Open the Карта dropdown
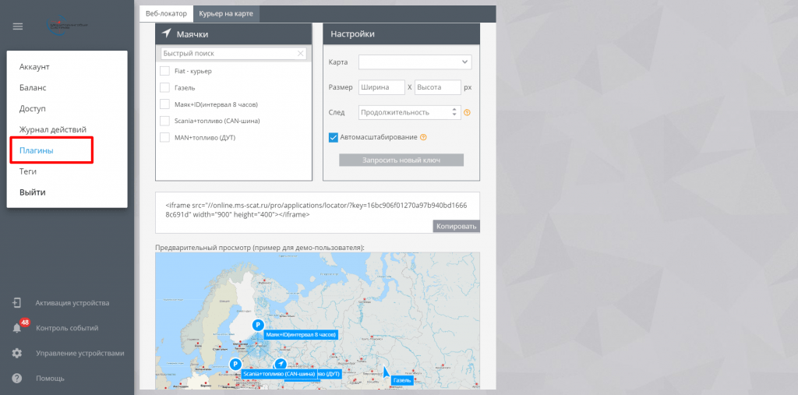Viewport: 798px width, 395px height. tap(415, 62)
